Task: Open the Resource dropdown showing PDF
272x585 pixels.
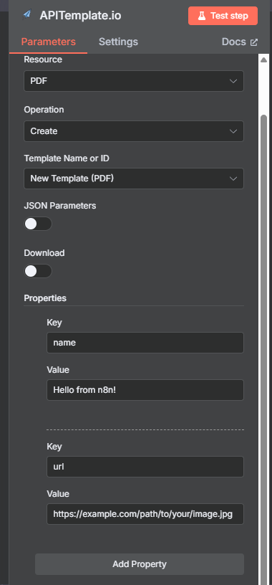Action: [x=134, y=81]
